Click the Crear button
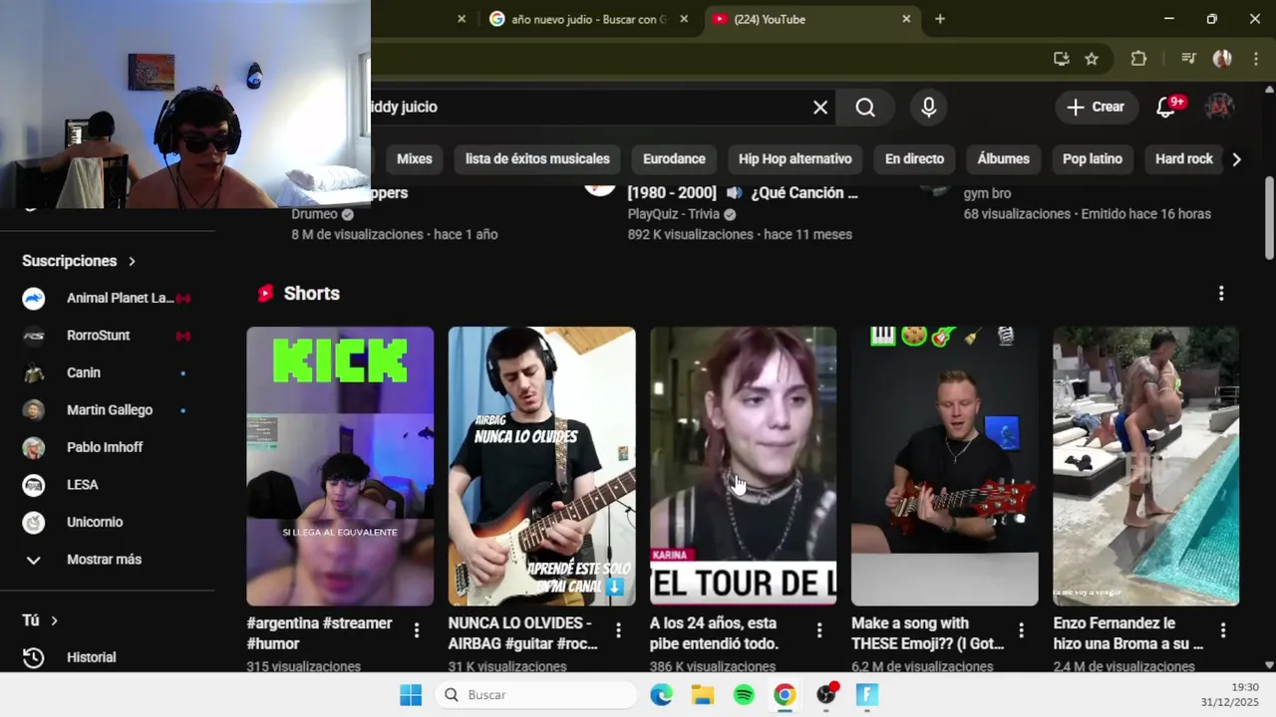Viewport: 1276px width, 717px height. (1097, 108)
